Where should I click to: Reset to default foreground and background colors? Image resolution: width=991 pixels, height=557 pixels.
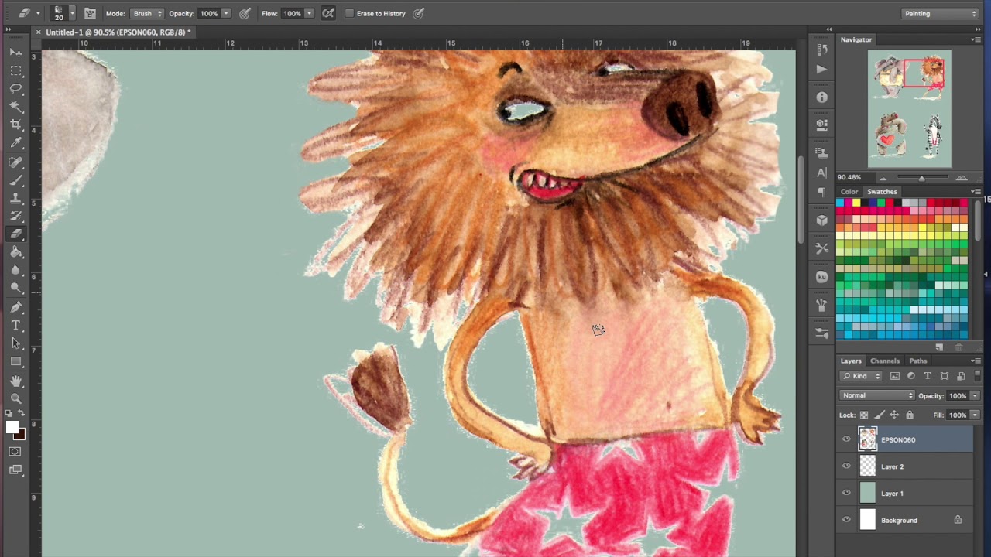tap(9, 414)
